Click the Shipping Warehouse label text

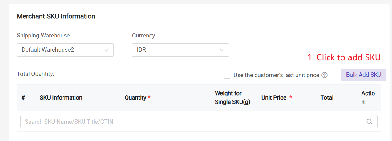pyautogui.click(x=43, y=36)
